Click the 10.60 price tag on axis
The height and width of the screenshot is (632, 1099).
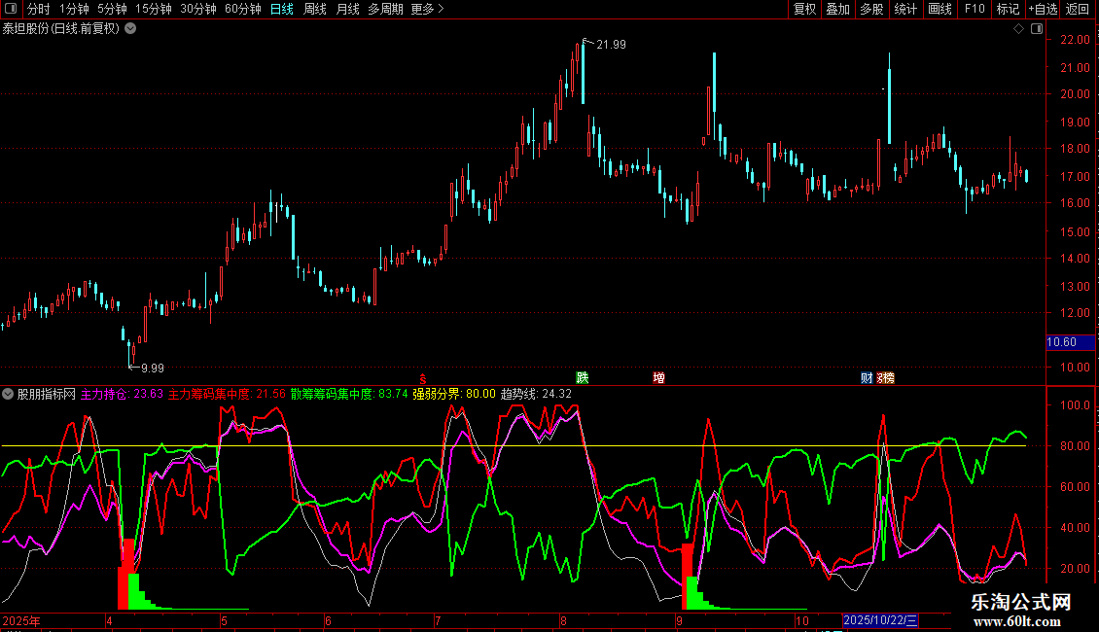(x=1062, y=342)
